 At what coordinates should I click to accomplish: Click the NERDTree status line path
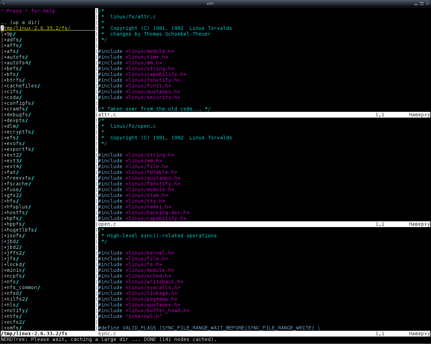click(x=34, y=333)
